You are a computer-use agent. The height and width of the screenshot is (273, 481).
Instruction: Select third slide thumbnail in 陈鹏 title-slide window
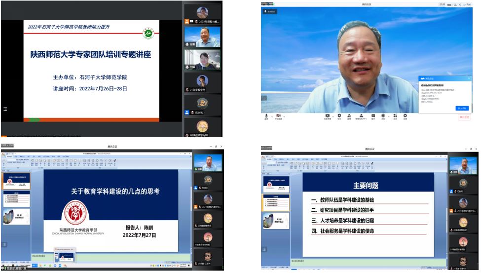pyautogui.click(x=17, y=217)
